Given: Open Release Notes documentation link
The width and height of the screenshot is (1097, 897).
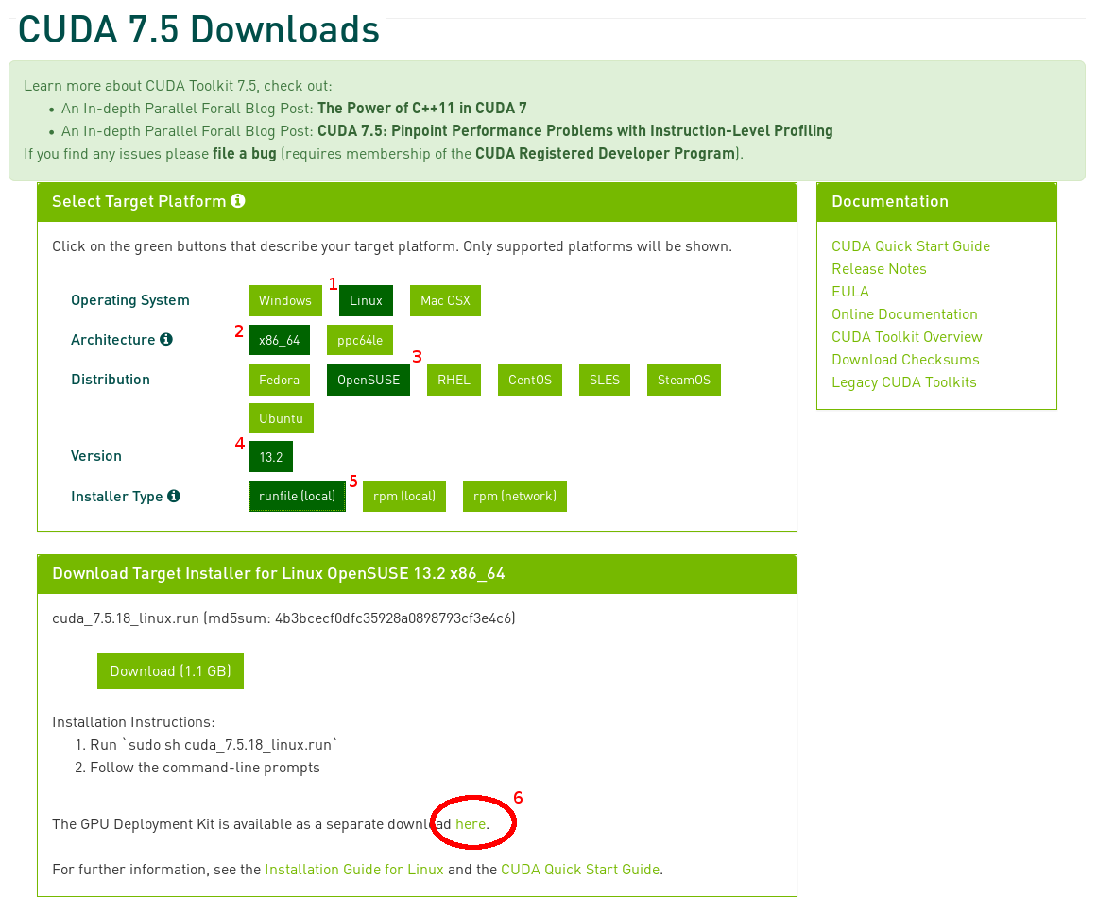Looking at the screenshot, I should click(879, 269).
